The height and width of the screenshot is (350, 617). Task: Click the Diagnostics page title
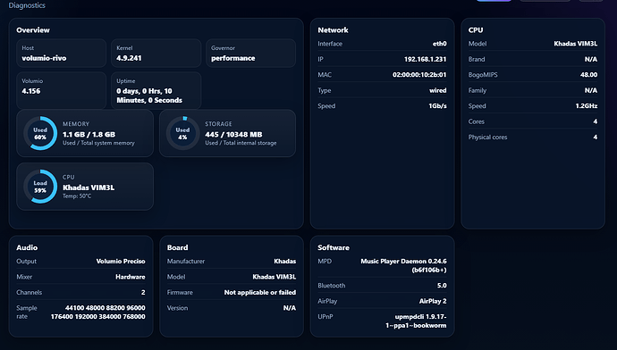point(27,5)
